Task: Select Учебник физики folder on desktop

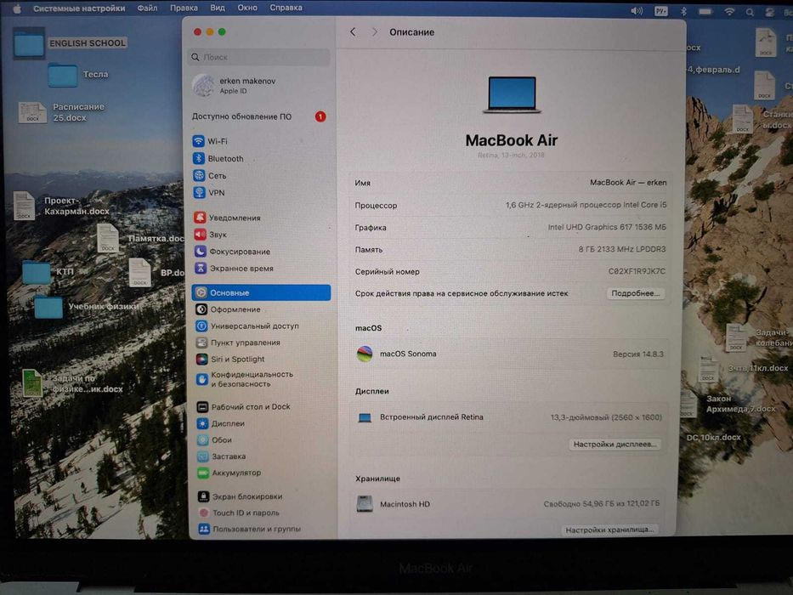Action: tap(87, 307)
